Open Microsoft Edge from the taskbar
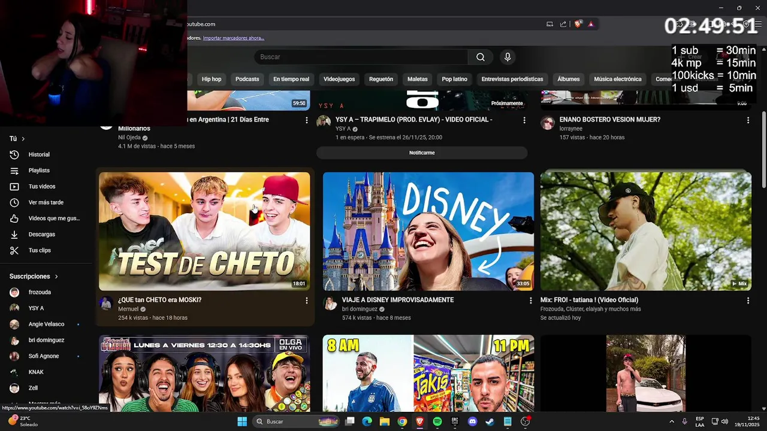The image size is (767, 431). pyautogui.click(x=367, y=421)
